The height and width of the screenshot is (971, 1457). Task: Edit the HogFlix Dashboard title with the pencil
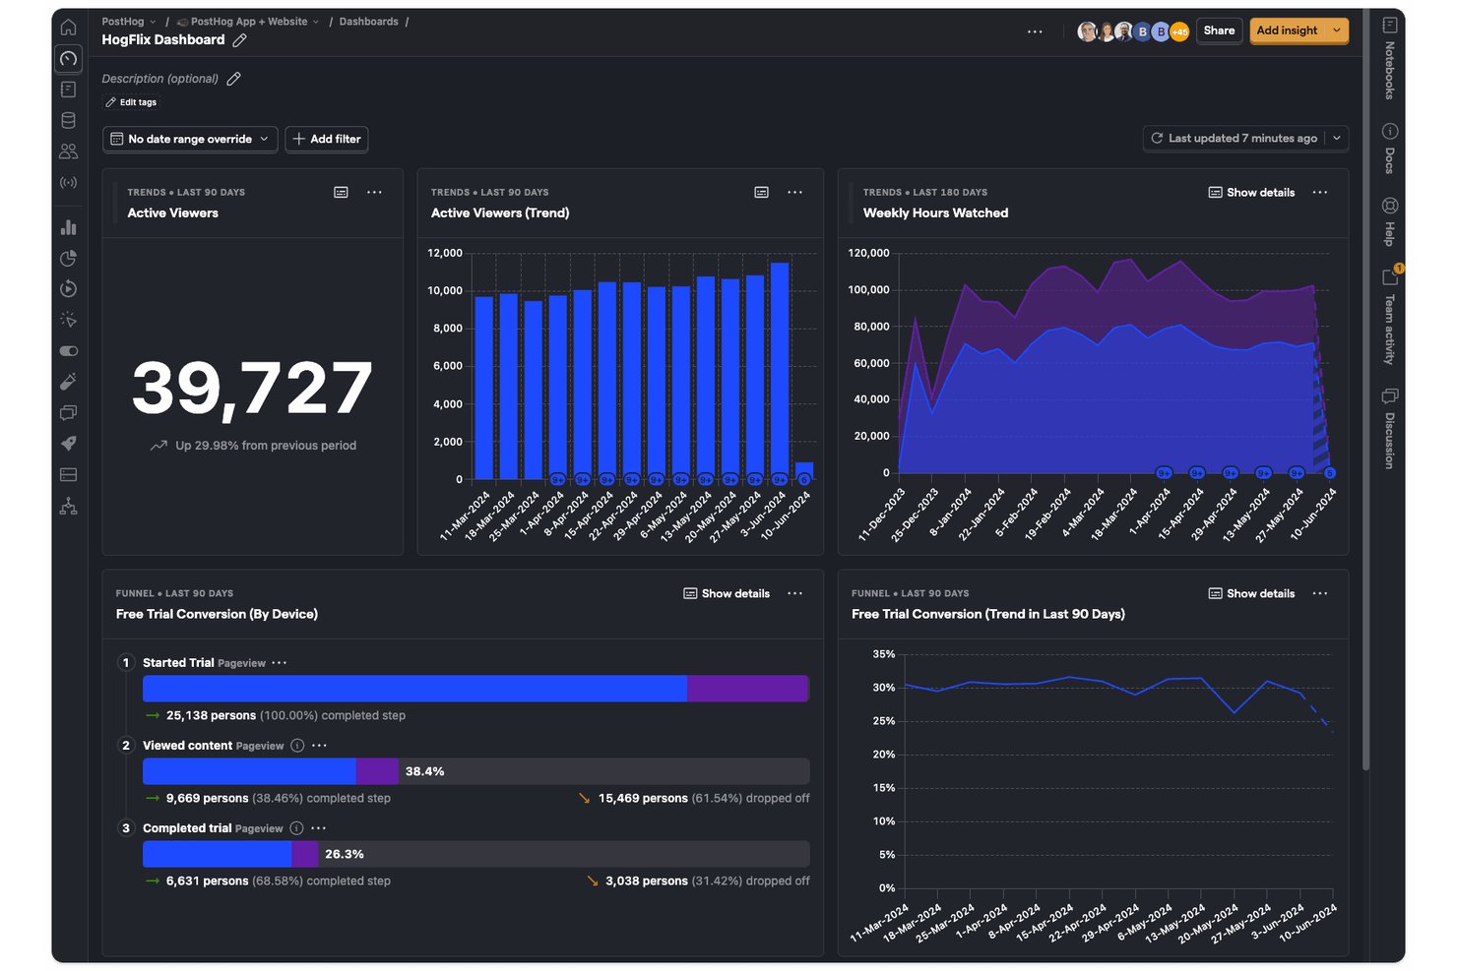coord(239,40)
